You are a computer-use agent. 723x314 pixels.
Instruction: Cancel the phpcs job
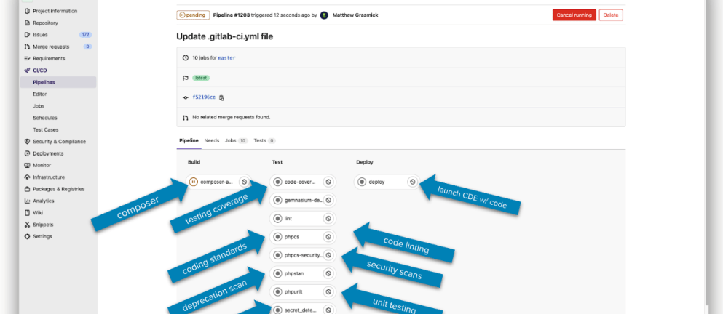(328, 236)
